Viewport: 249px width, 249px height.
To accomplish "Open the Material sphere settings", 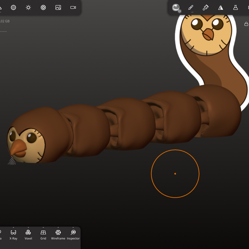I will pyautogui.click(x=177, y=8).
